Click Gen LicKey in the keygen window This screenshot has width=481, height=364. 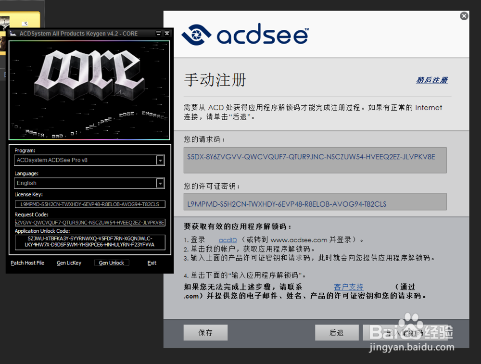69,263
